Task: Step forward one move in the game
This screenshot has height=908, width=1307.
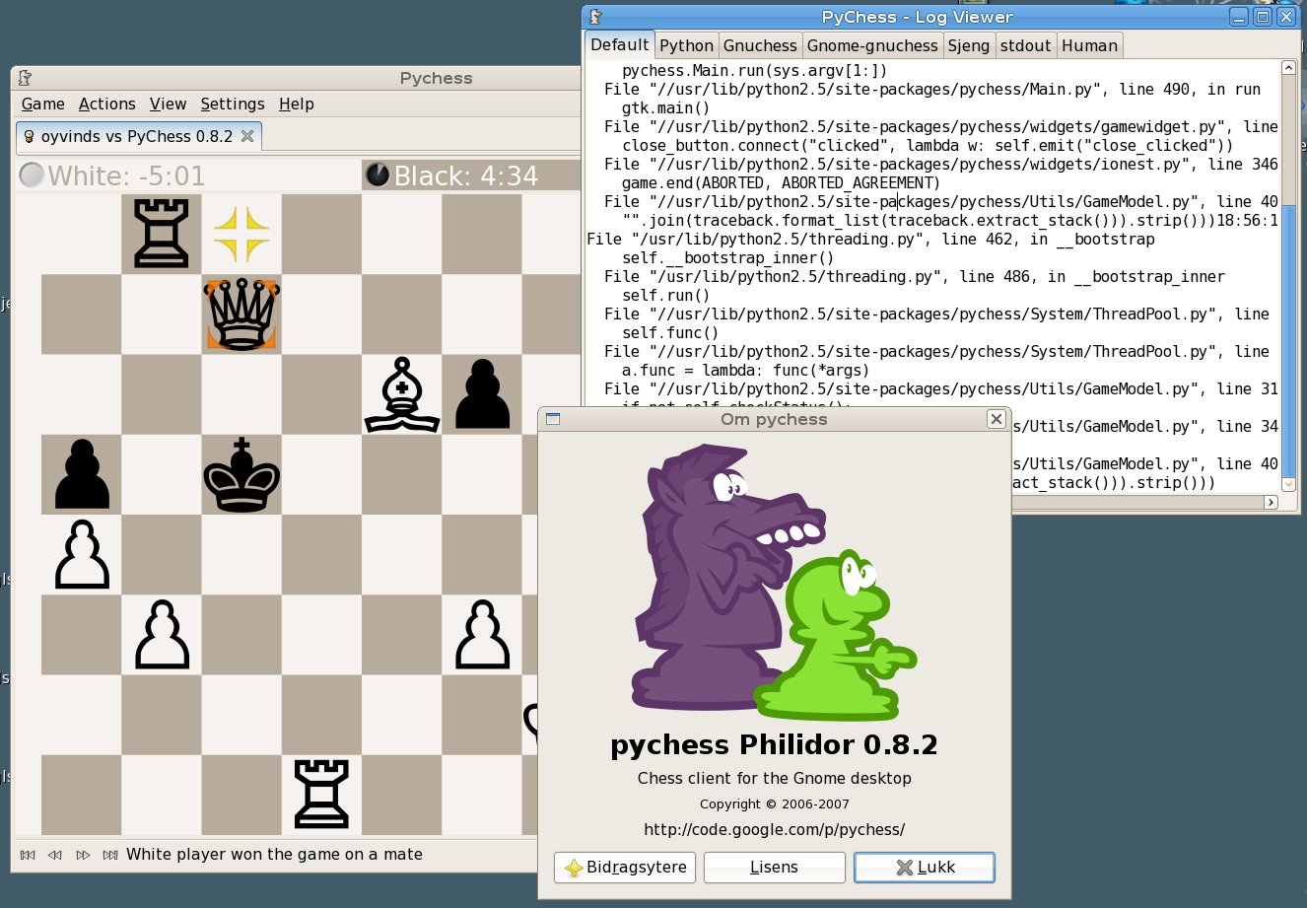Action: coord(83,855)
